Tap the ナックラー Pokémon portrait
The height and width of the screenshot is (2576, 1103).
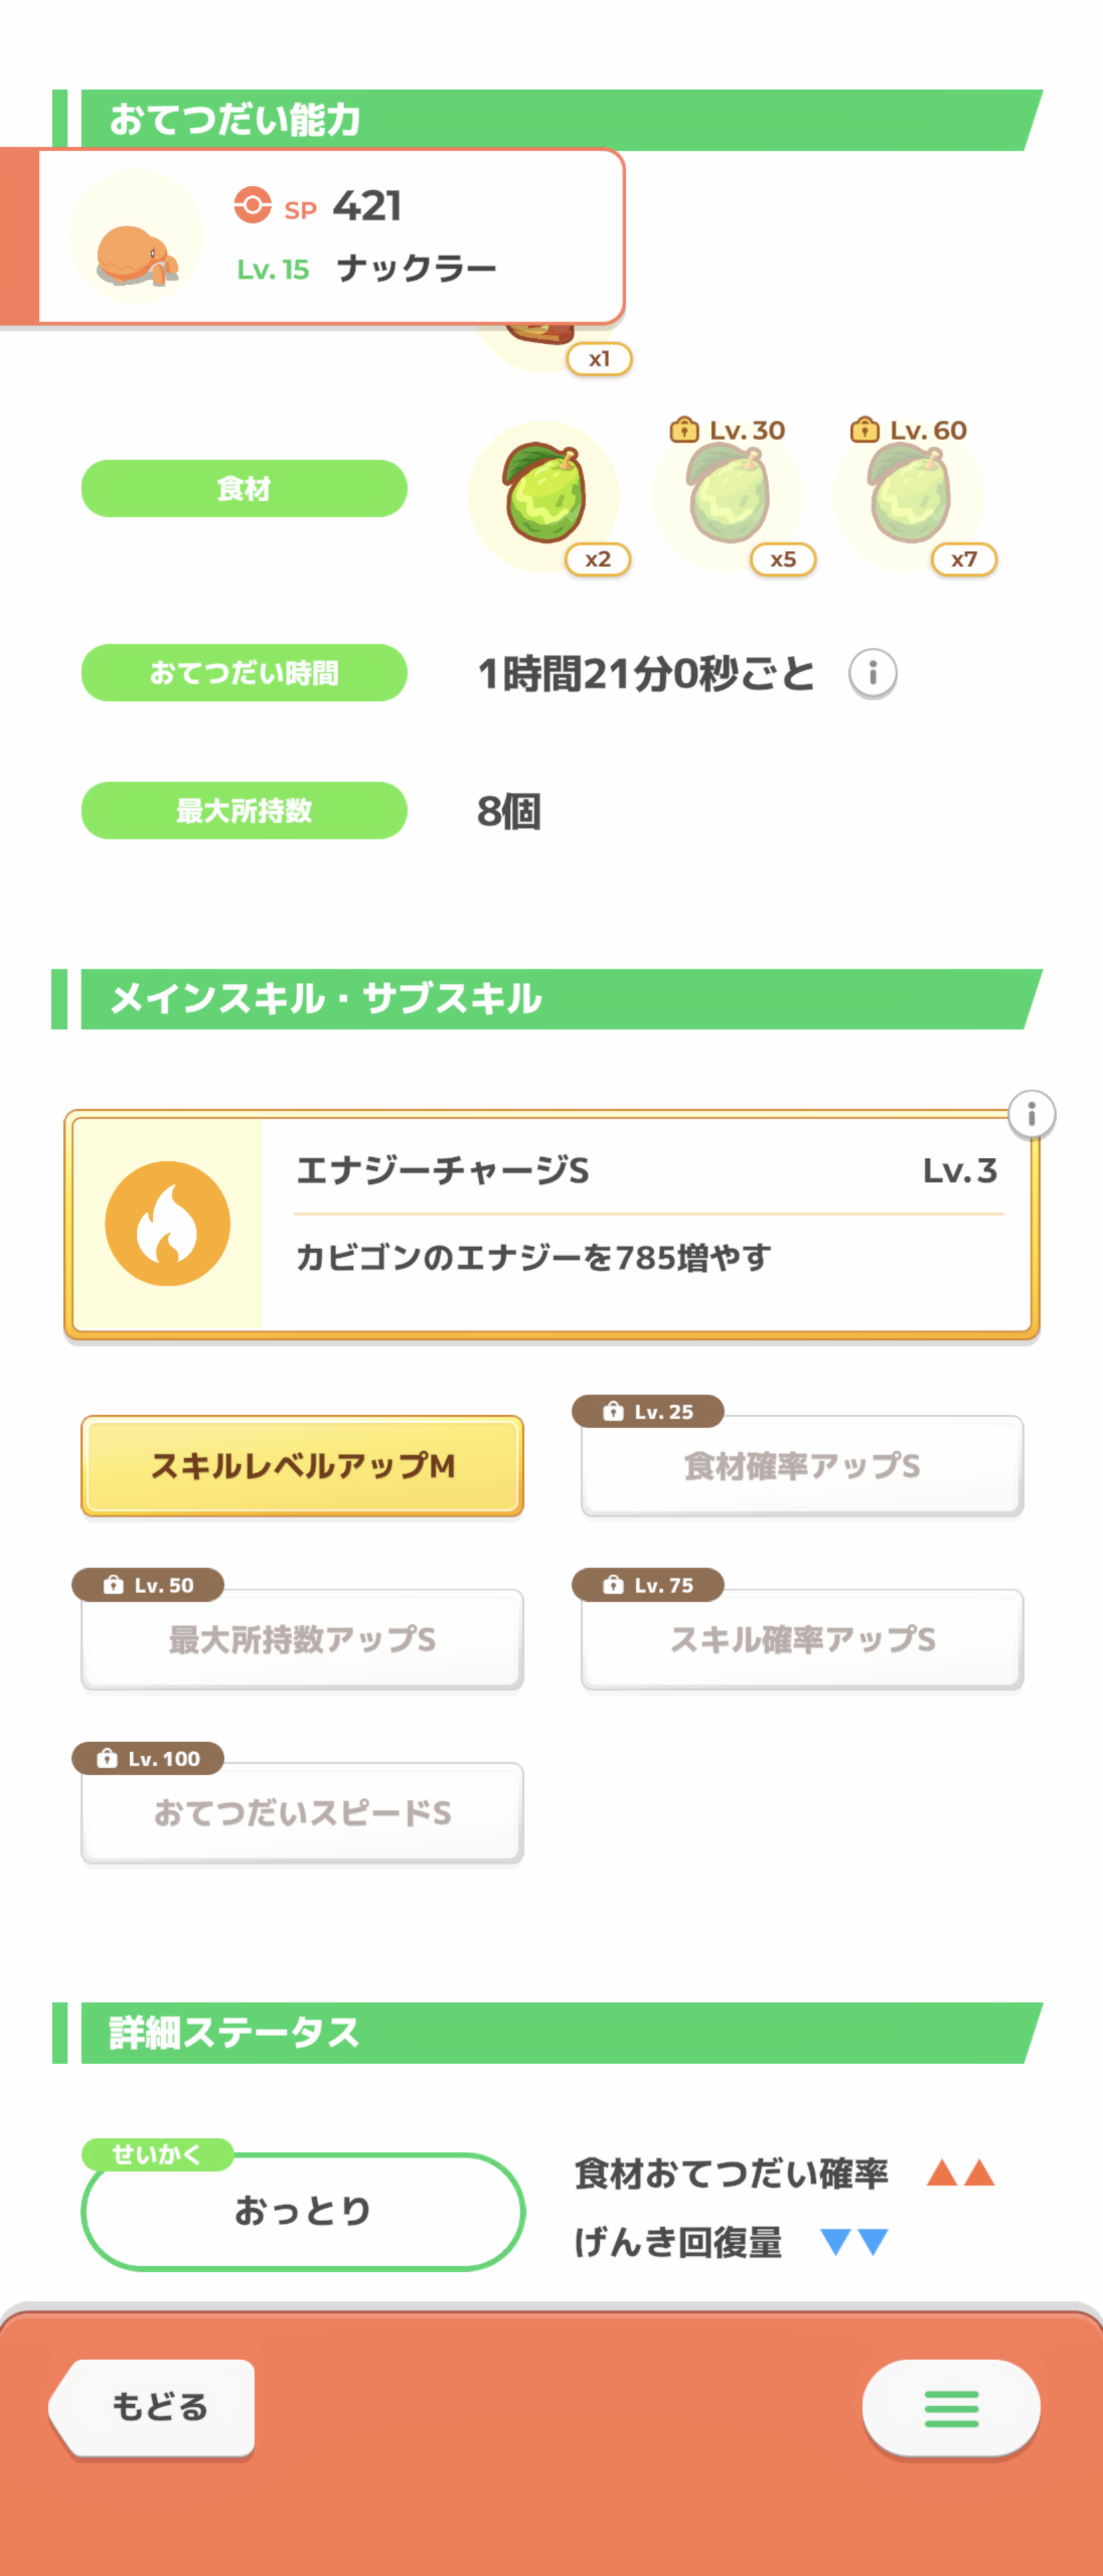pos(136,238)
